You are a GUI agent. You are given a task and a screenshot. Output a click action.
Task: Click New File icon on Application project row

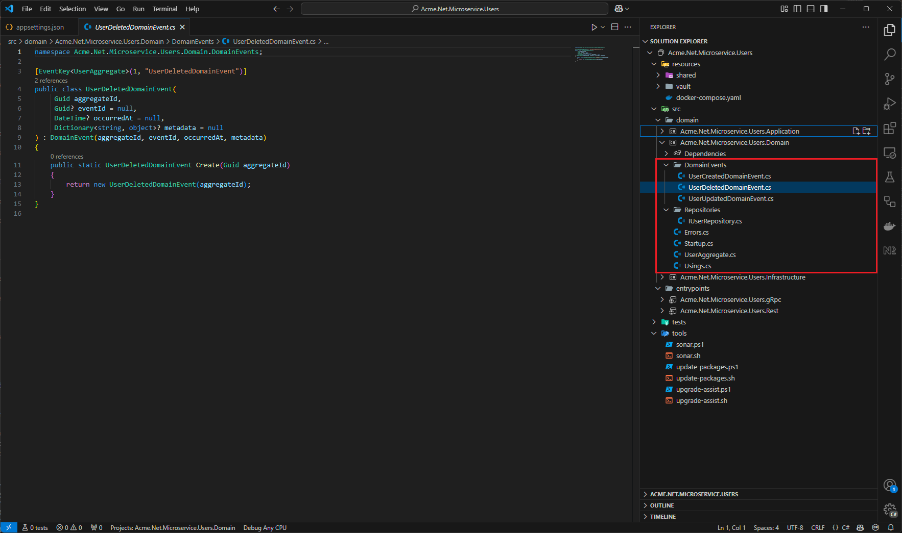856,131
